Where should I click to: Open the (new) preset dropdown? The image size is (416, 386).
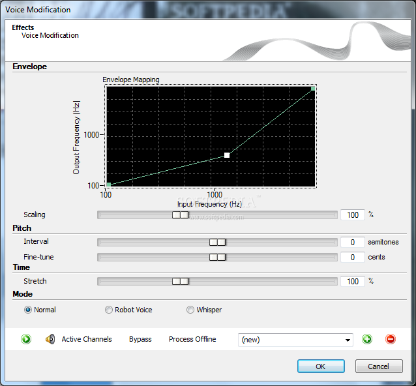point(295,340)
